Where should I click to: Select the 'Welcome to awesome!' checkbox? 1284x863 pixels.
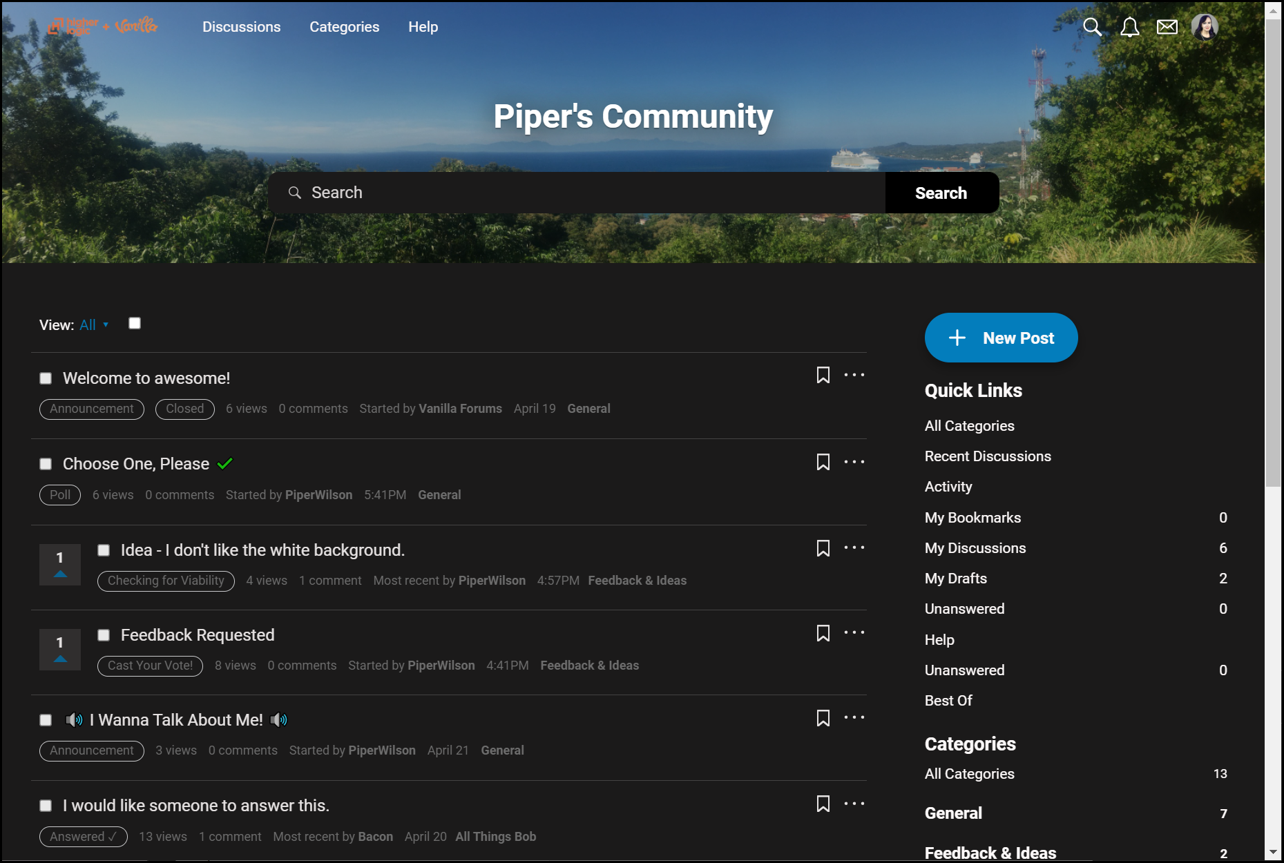[46, 378]
